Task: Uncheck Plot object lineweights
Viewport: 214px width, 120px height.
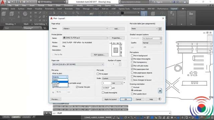Action: (x=132, y=59)
